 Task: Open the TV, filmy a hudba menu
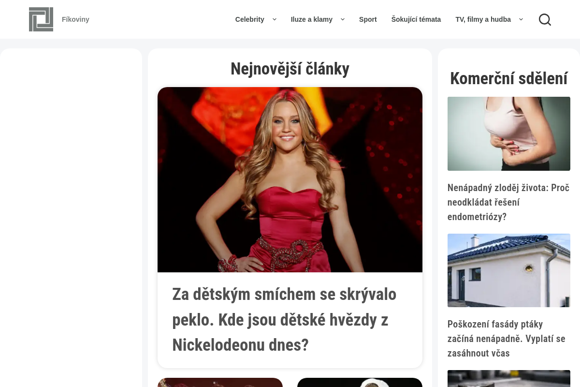click(483, 19)
